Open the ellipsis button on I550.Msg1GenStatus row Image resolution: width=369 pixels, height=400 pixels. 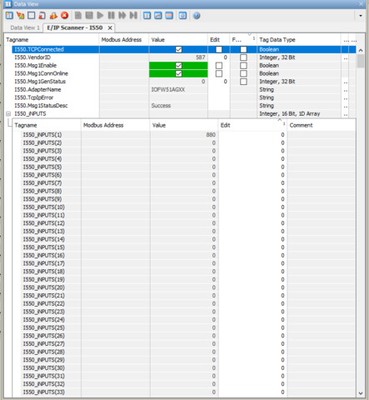pyautogui.click(x=346, y=82)
